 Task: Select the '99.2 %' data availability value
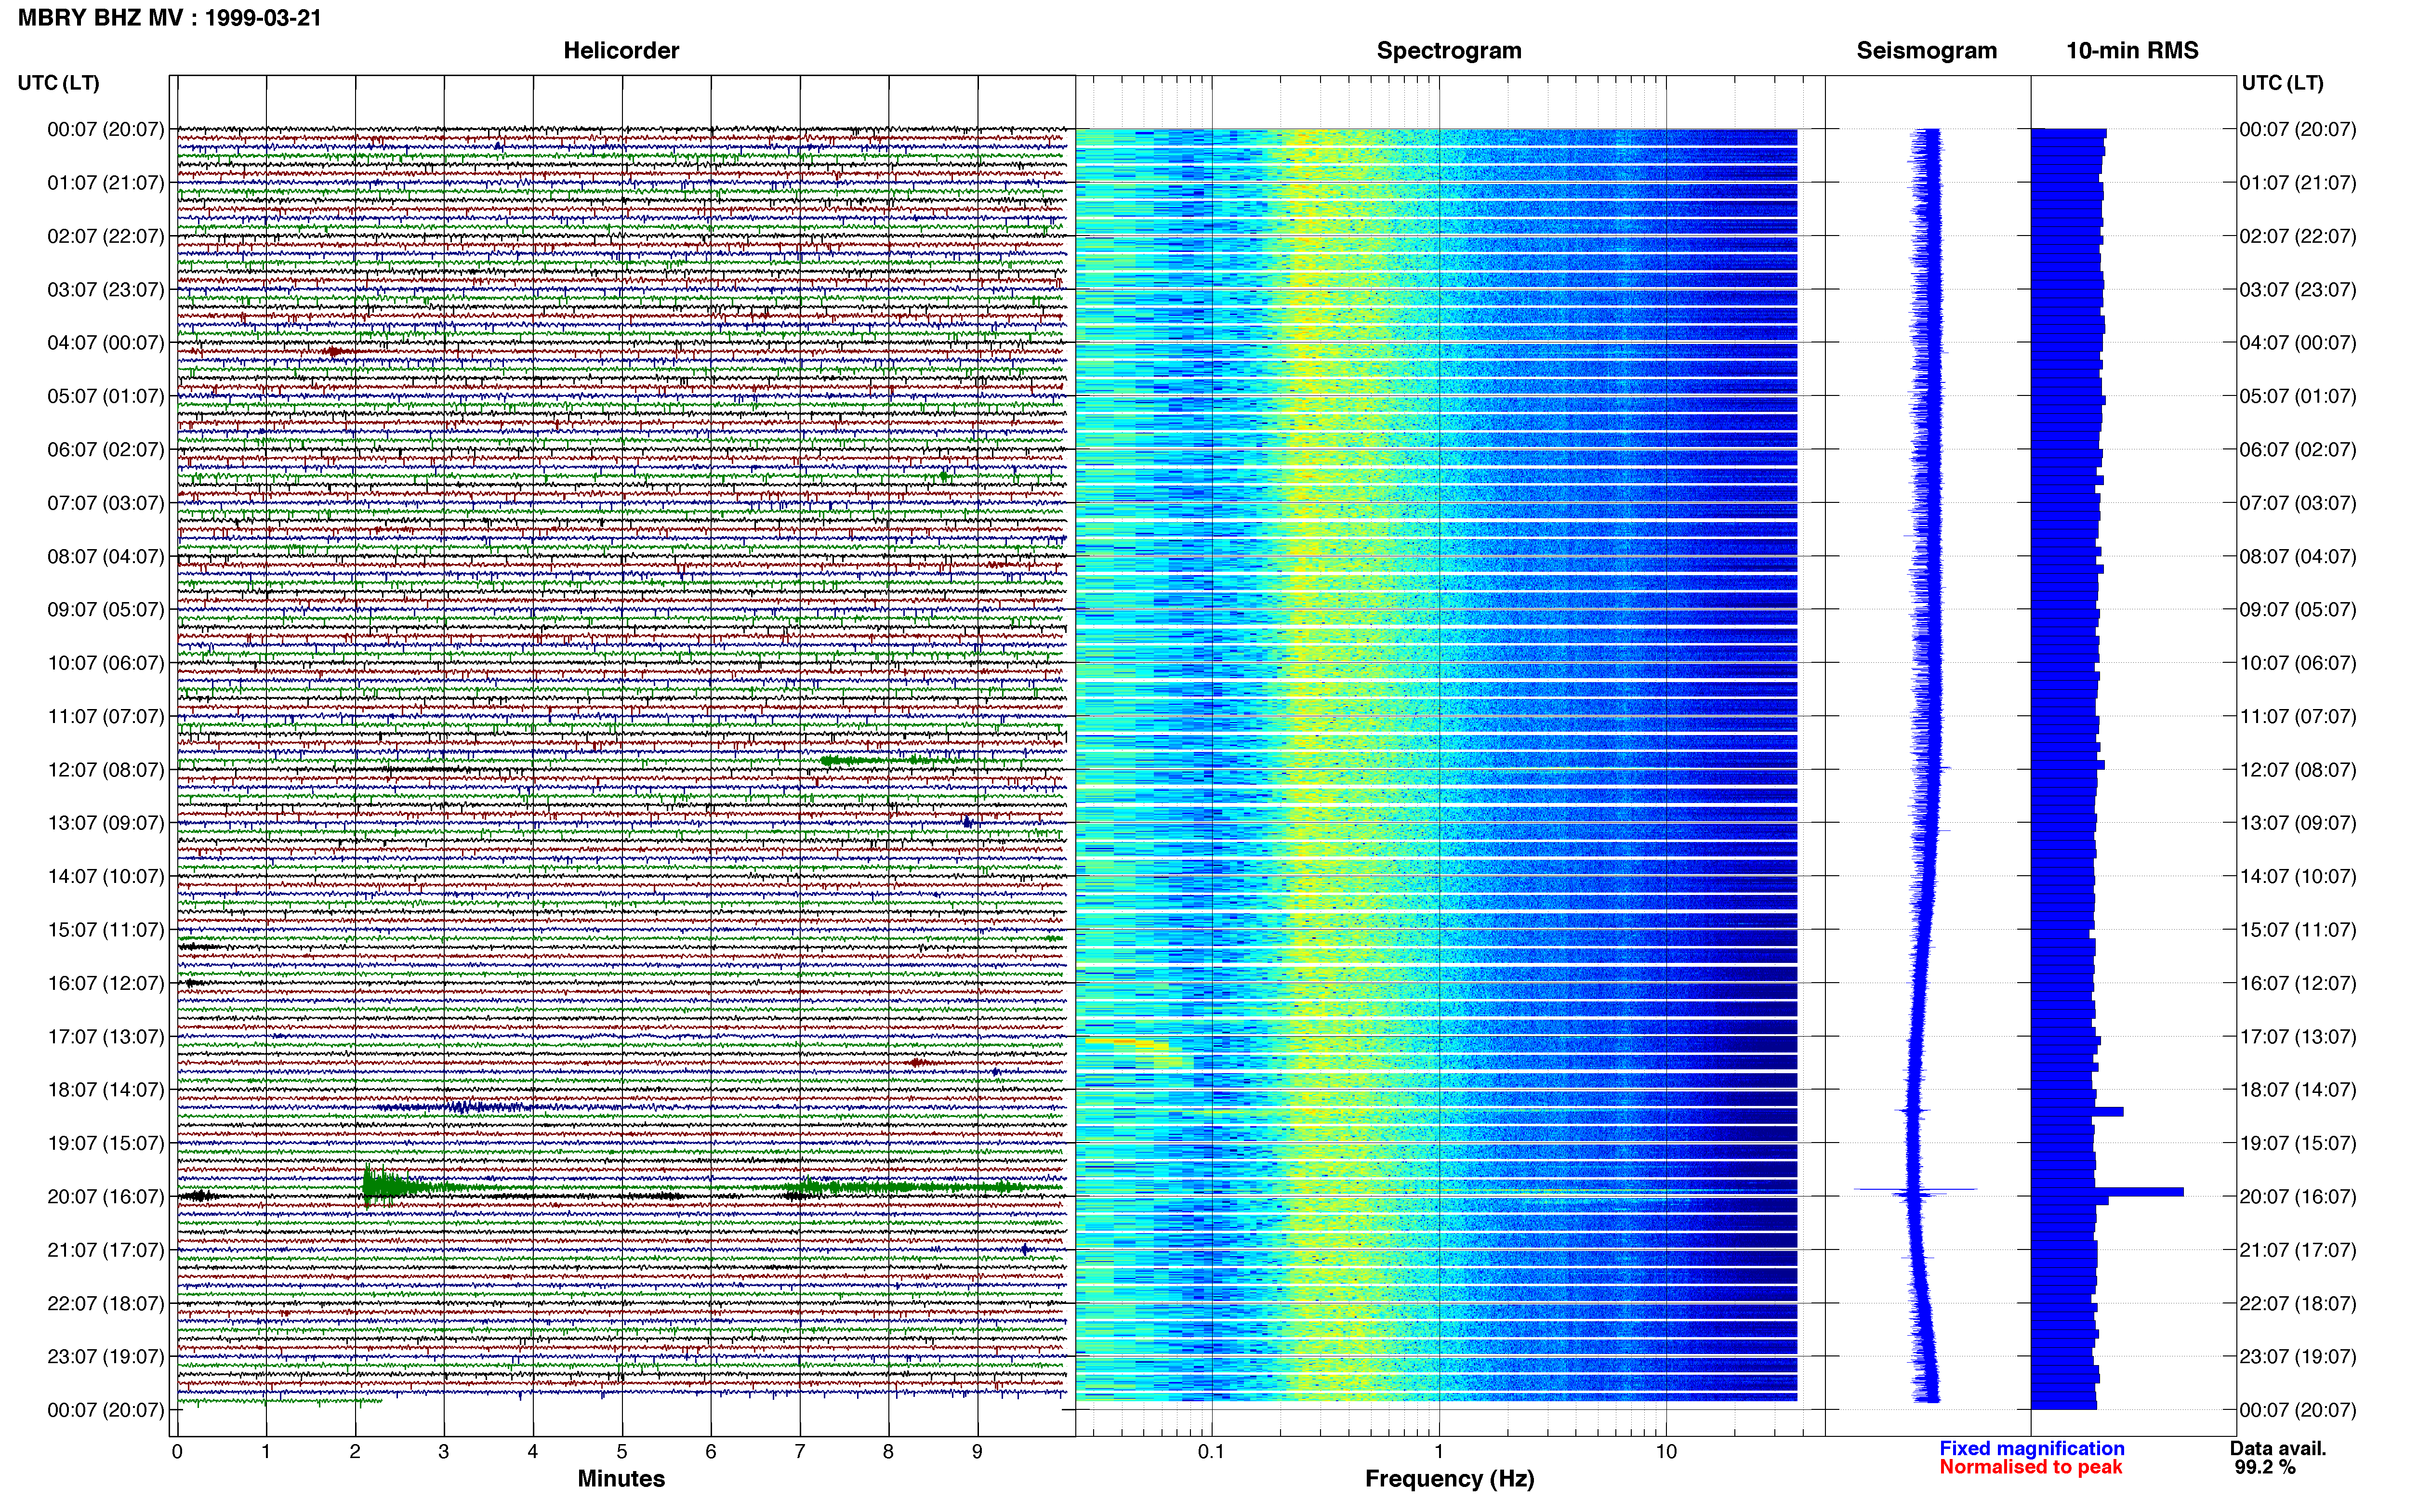tap(2265, 1468)
